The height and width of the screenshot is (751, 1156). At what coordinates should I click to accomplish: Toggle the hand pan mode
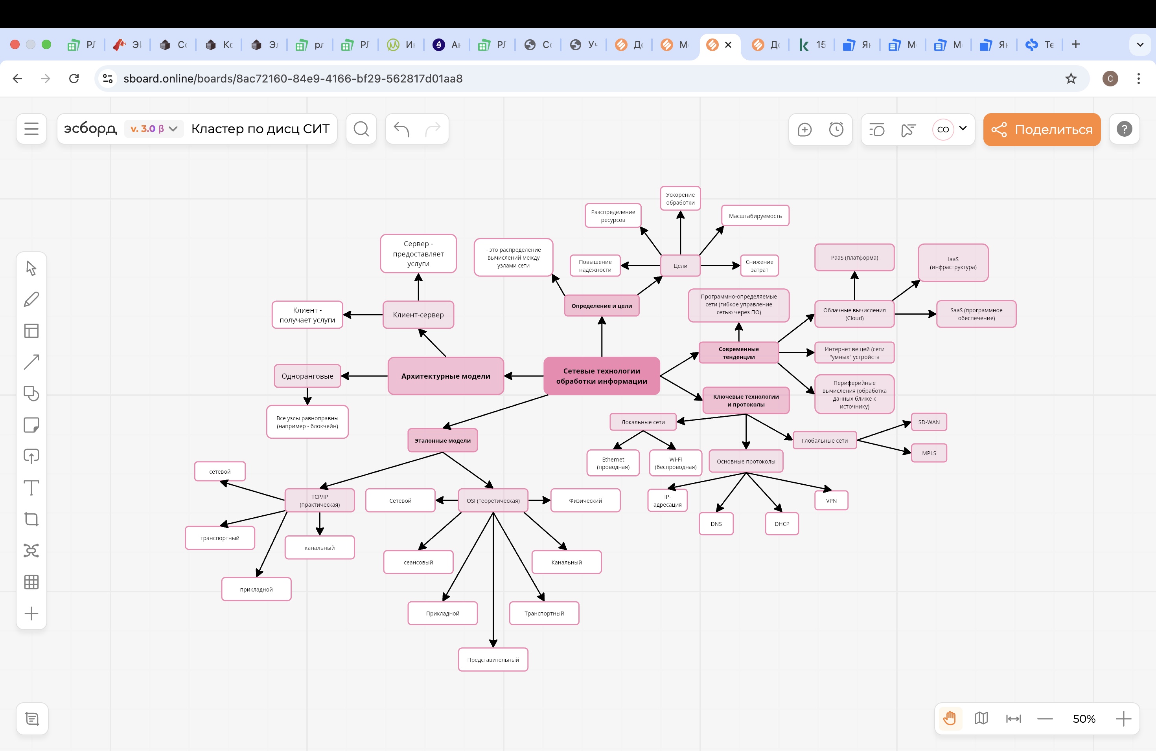(950, 718)
